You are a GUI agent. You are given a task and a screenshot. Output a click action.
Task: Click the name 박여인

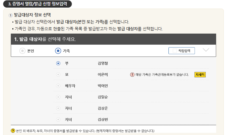click(x=103, y=86)
